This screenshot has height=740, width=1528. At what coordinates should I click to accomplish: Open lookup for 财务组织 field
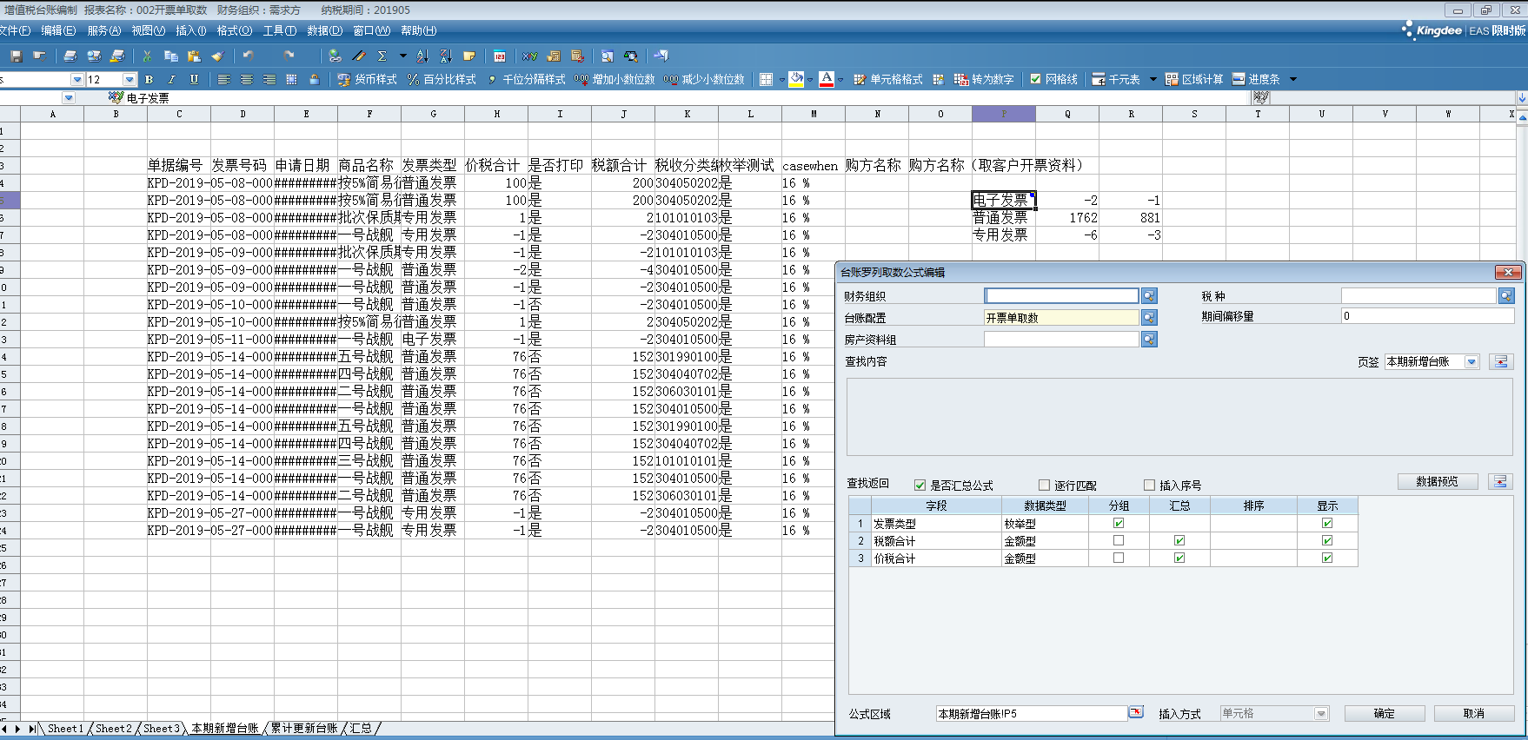[1149, 296]
